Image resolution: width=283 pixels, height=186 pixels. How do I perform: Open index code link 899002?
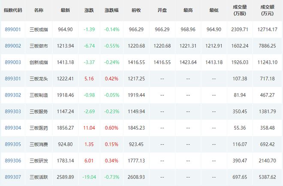tap(13, 46)
